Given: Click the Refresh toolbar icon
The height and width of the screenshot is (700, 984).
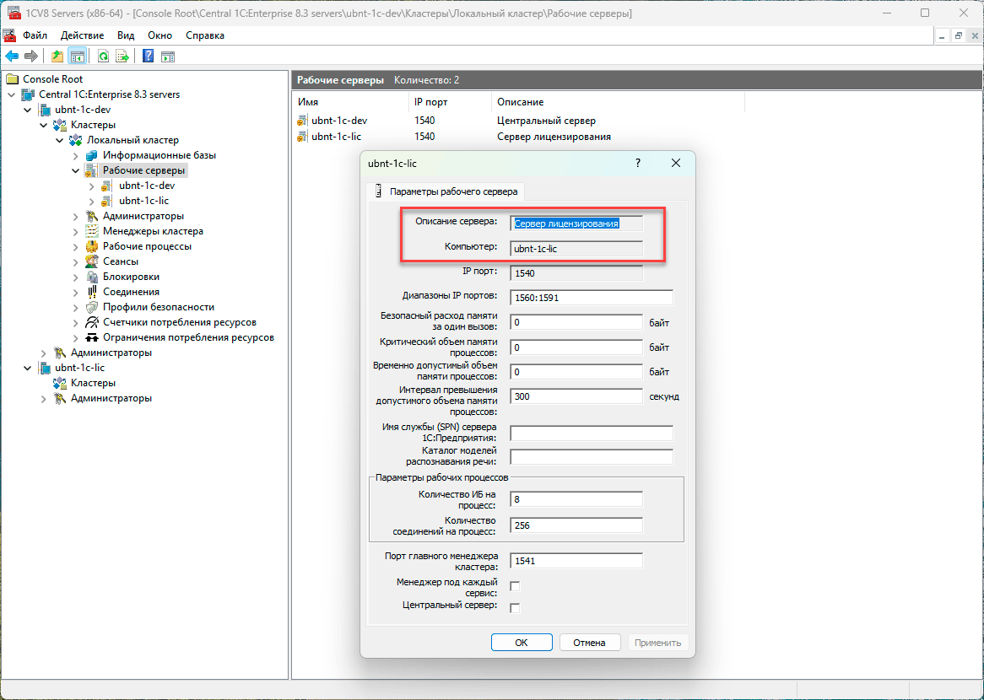Looking at the screenshot, I should pyautogui.click(x=103, y=57).
